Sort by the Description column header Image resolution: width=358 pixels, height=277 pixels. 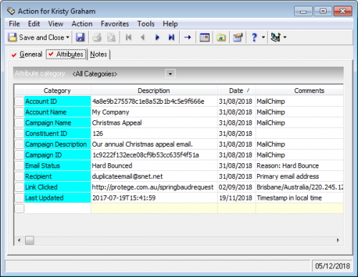pyautogui.click(x=154, y=91)
